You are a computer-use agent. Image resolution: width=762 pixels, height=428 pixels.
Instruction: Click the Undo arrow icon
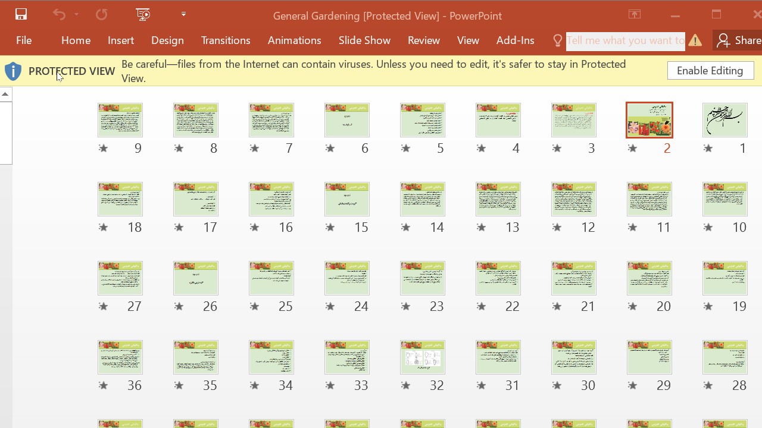pos(58,14)
